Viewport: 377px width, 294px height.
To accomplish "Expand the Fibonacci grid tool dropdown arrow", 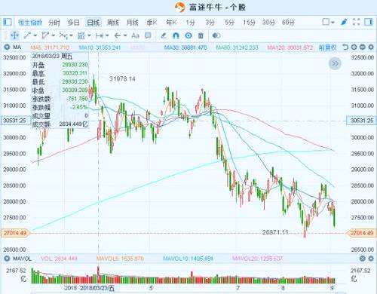I will (89, 35).
